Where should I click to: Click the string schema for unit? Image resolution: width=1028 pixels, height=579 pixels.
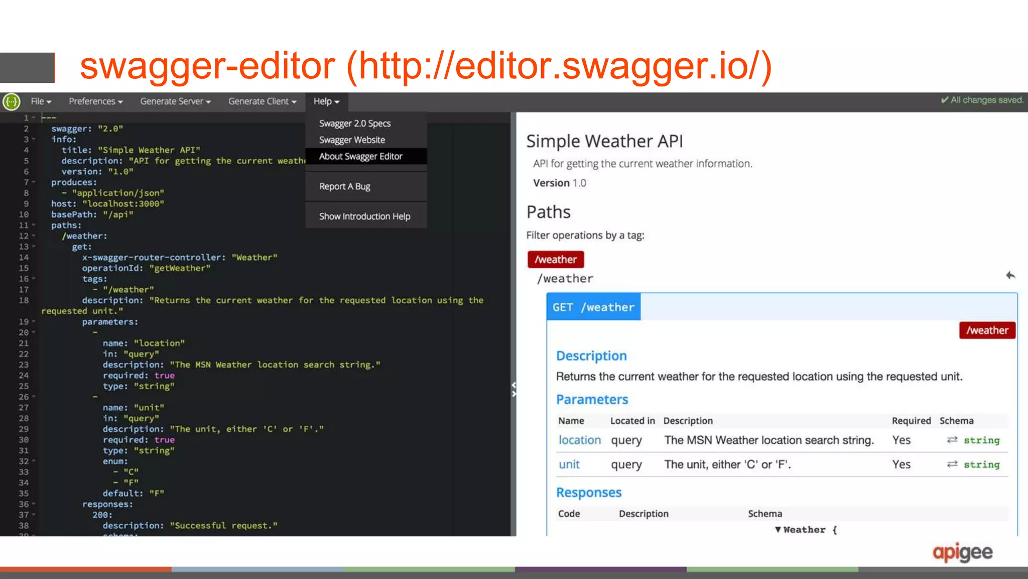pyautogui.click(x=981, y=465)
